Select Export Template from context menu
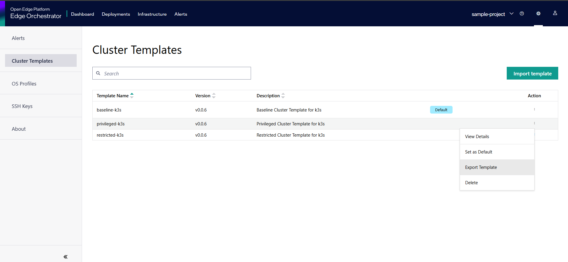Viewport: 568px width, 262px height. coord(481,167)
